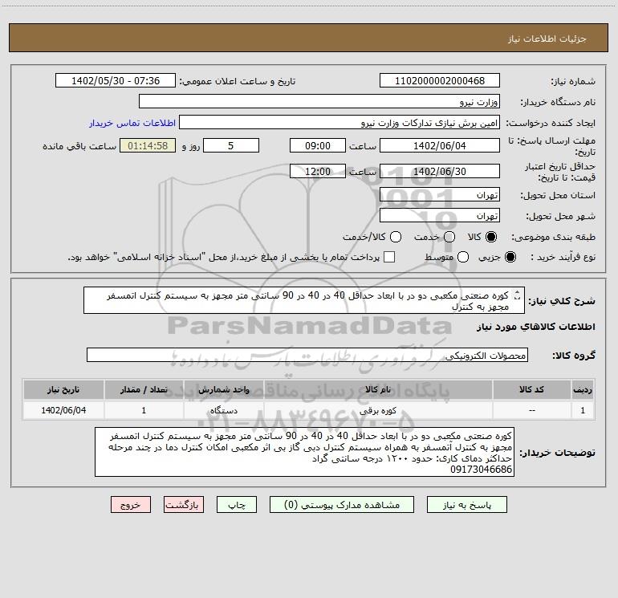
Task: Click the announcement date field 1402/05/30 - 07:36
Action: (116, 80)
